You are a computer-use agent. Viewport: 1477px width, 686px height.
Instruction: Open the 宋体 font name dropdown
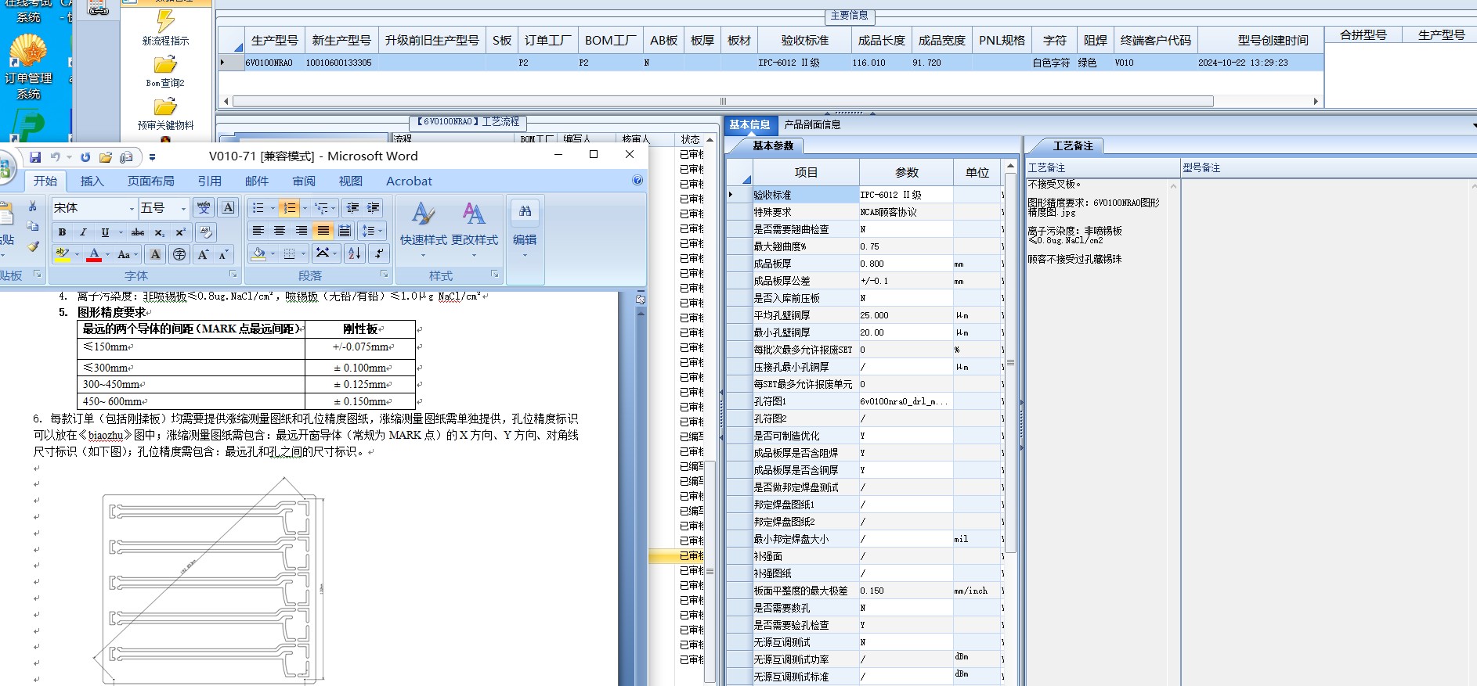(x=132, y=208)
